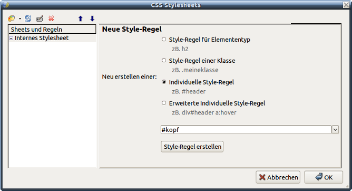Choose 'Erweiterte Individuelle Style-Regel' radio option
The height and width of the screenshot is (191, 352).
pyautogui.click(x=164, y=103)
